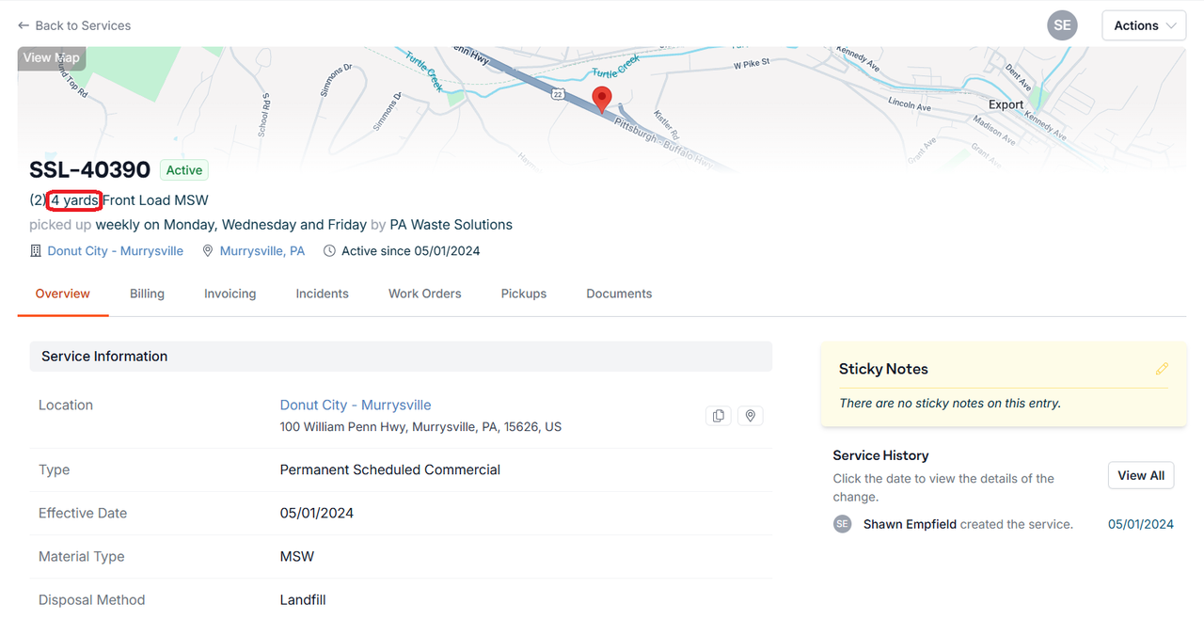The image size is (1204, 620).
Task: Click 'There are no sticky notes' text
Action: (x=950, y=404)
